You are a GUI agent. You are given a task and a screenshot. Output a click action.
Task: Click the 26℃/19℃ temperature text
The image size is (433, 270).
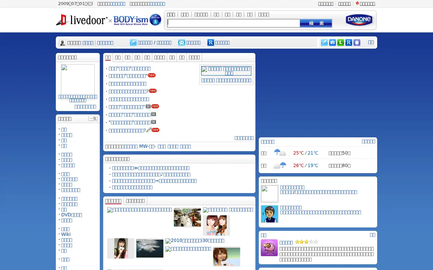306,165
